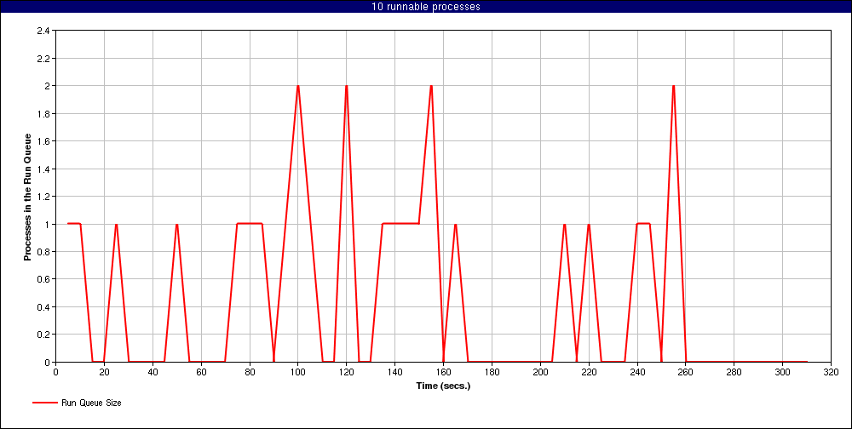Click the peak at 210 seconds
852x429 pixels.
tap(565, 224)
